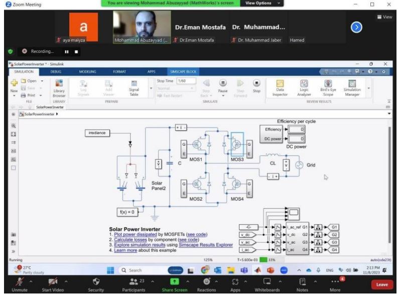Stop the Zoom recording
This screenshot has width=399, height=295.
[x=77, y=51]
